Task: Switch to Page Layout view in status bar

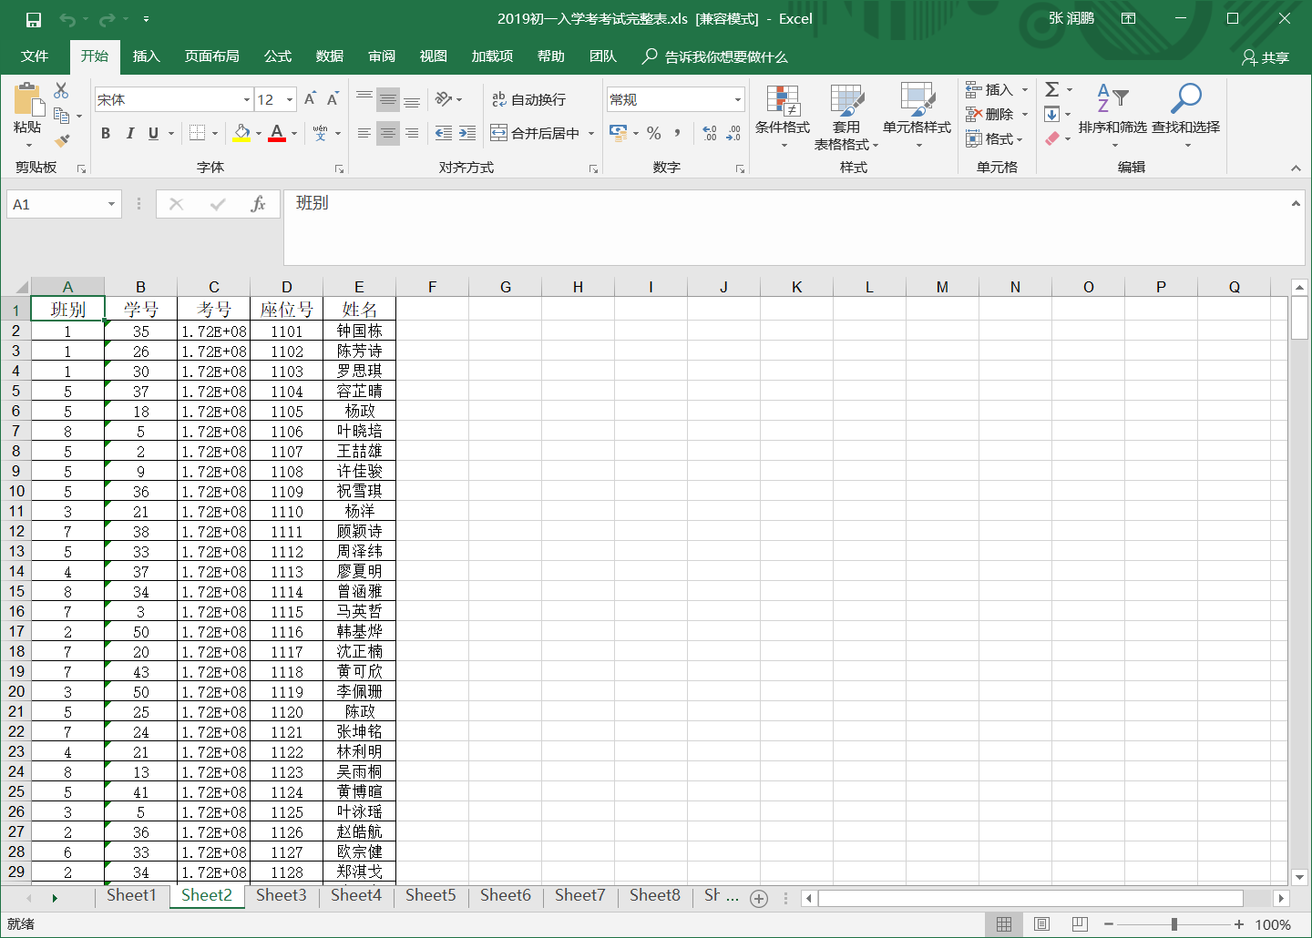Action: click(1041, 924)
